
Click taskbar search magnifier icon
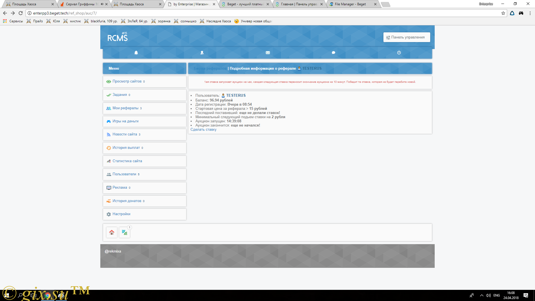click(x=20, y=295)
